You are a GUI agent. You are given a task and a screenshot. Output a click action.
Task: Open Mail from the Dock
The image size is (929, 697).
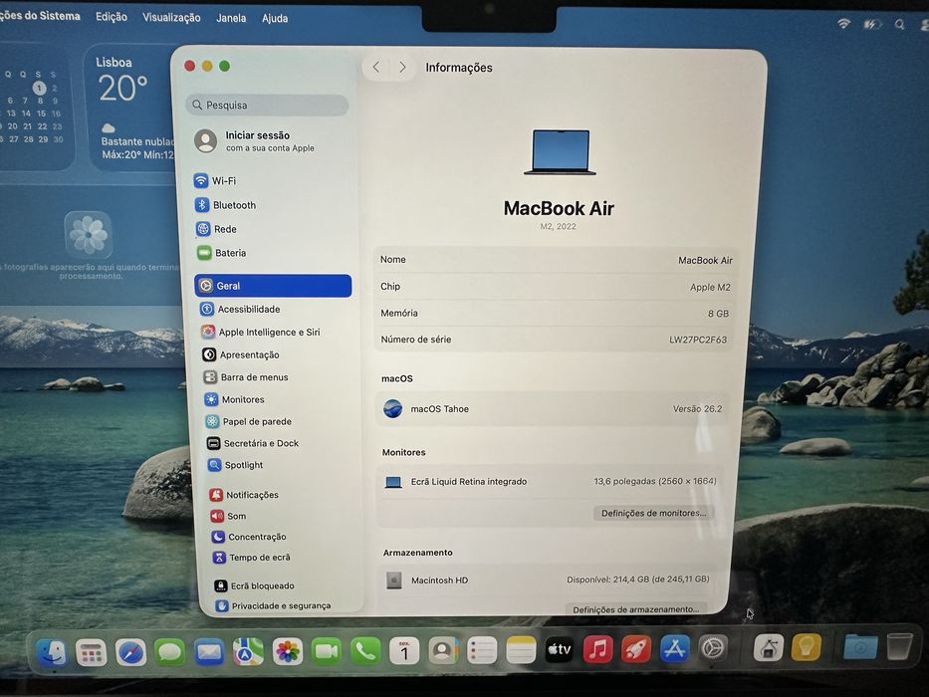(x=208, y=652)
